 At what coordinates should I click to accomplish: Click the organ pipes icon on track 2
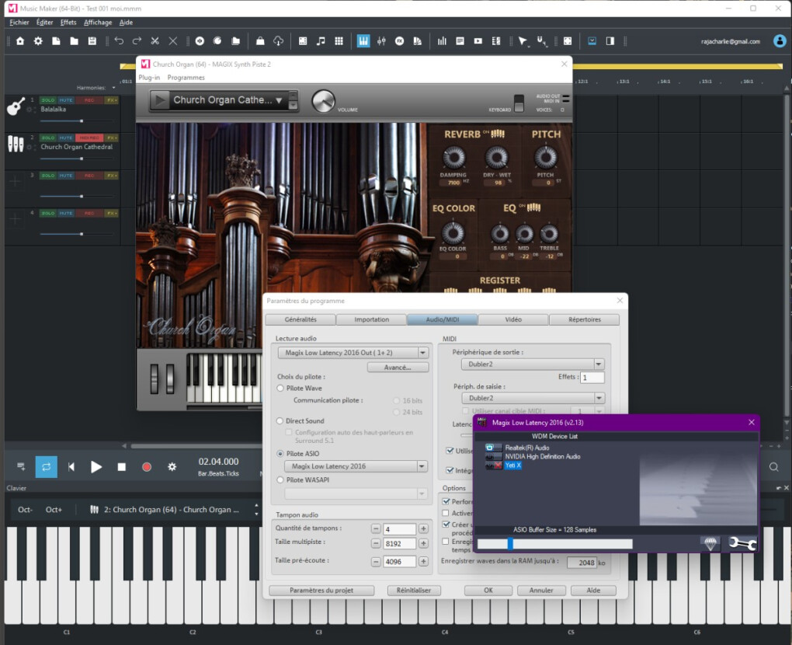[x=16, y=144]
